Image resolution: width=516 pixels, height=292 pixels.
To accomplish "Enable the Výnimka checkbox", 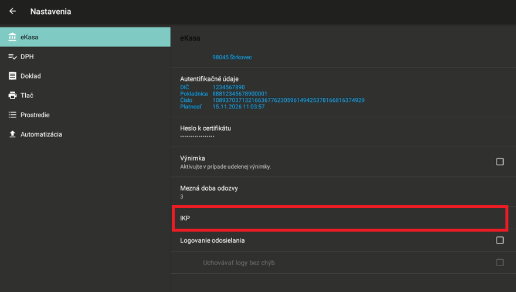I will click(x=500, y=162).
